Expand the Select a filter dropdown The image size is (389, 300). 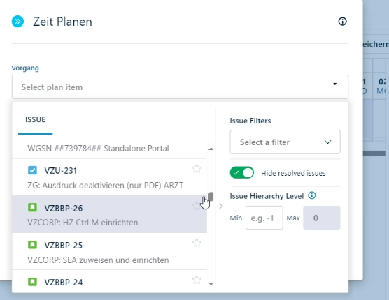point(285,142)
